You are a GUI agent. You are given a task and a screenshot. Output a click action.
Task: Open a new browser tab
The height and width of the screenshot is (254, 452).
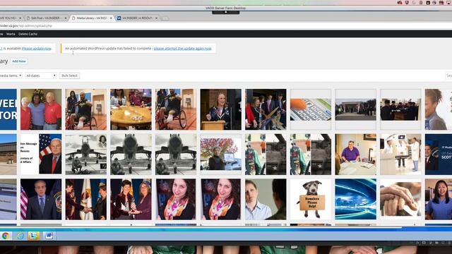pos(165,18)
